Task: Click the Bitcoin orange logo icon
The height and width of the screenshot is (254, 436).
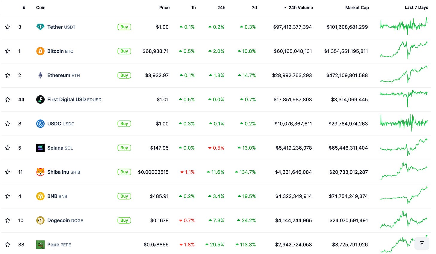Action: [x=40, y=51]
